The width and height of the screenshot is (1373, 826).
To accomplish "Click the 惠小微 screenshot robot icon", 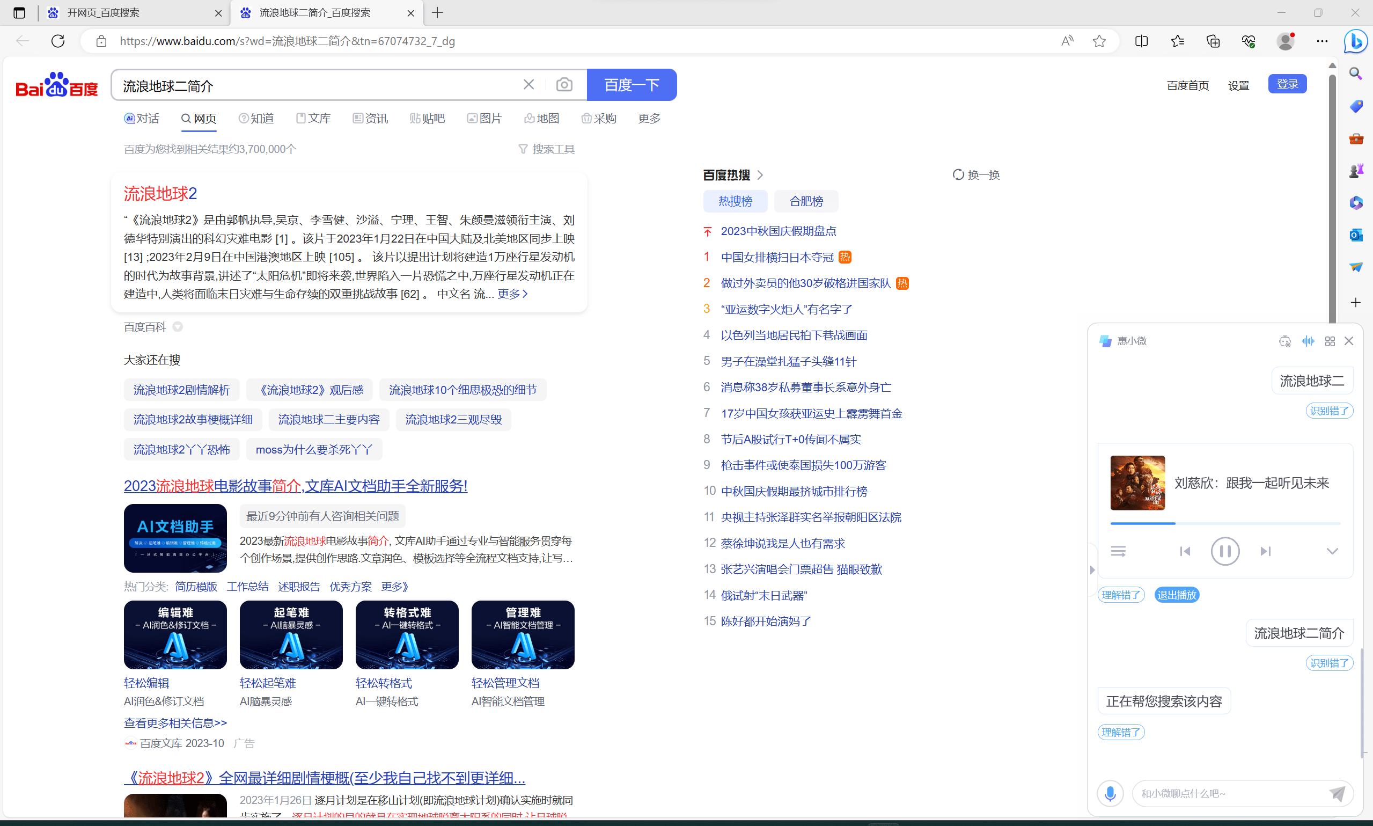I will click(x=1284, y=341).
